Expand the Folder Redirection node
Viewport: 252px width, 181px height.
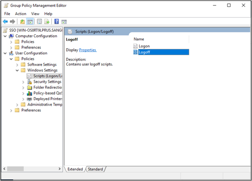click(x=23, y=88)
